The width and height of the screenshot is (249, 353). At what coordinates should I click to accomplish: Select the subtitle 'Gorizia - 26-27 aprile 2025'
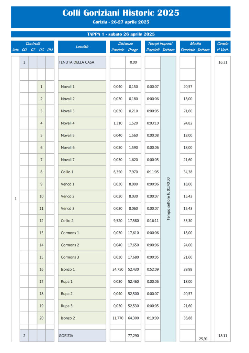point(121,22)
